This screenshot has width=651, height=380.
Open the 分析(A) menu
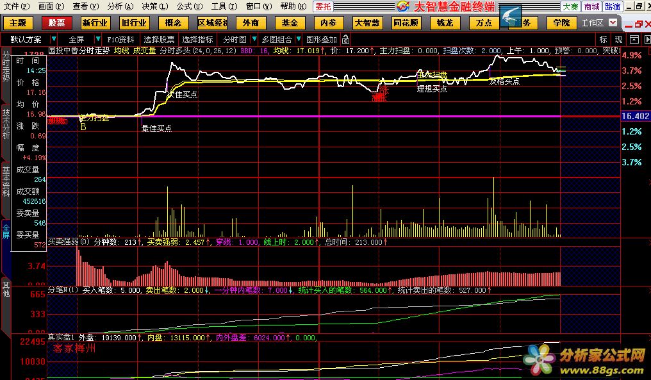120,6
